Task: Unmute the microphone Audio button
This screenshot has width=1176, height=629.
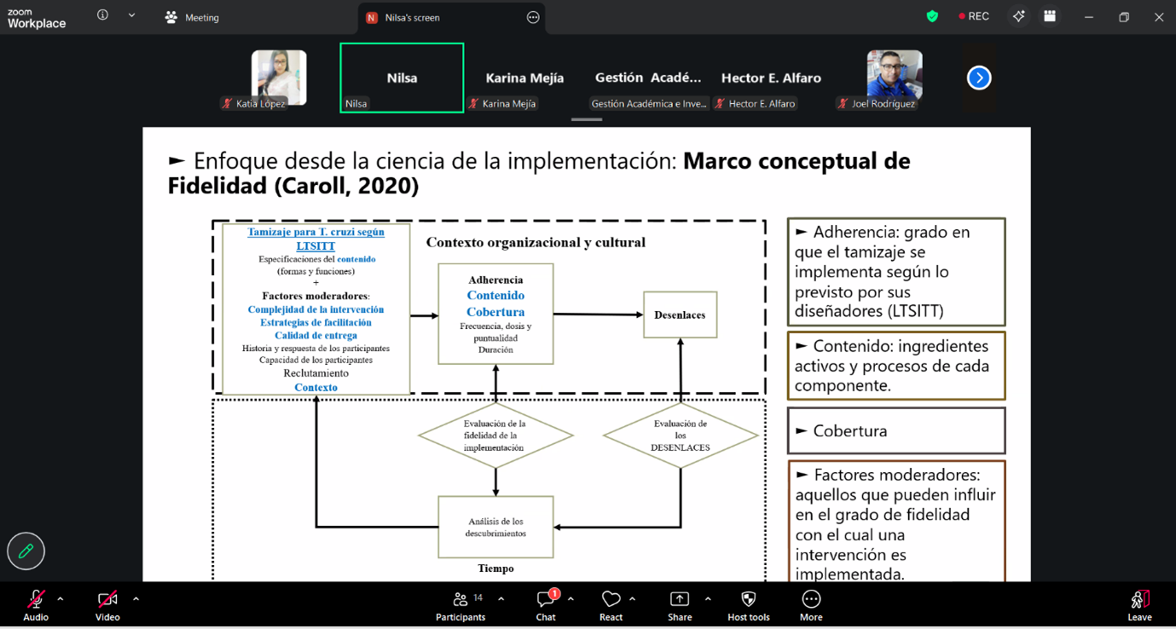Action: pyautogui.click(x=36, y=605)
